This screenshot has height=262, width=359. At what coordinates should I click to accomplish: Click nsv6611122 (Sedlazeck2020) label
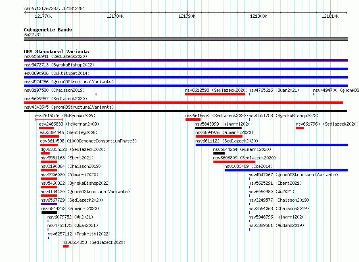(x=227, y=141)
